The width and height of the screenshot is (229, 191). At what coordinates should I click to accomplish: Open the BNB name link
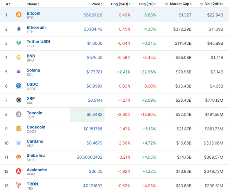click(x=31, y=56)
